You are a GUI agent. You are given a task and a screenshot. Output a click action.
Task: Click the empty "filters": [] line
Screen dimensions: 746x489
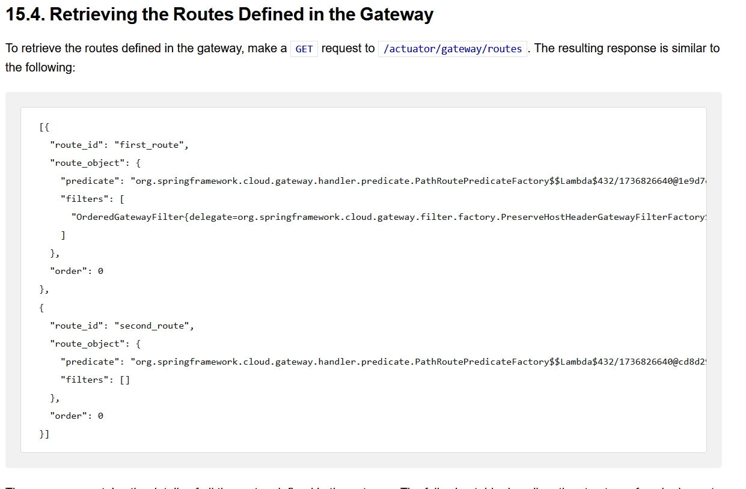pyautogui.click(x=95, y=380)
